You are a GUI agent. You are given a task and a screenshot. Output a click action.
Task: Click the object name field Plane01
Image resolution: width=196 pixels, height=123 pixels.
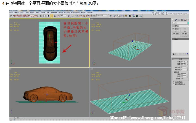point(180,23)
